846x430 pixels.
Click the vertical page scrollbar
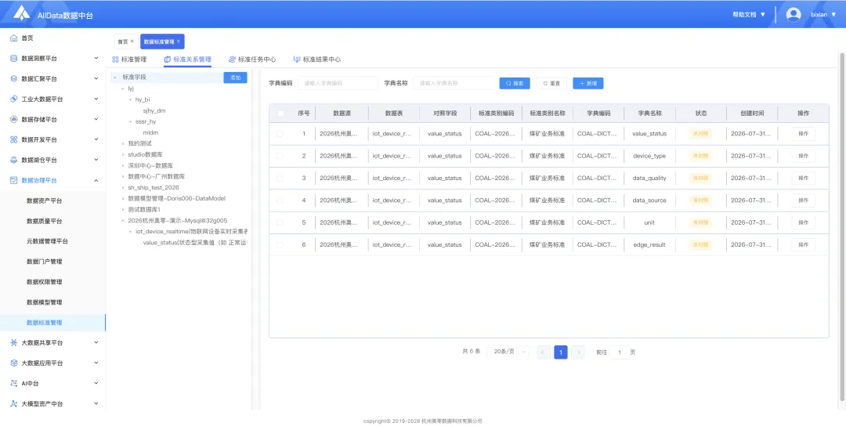pyautogui.click(x=842, y=226)
